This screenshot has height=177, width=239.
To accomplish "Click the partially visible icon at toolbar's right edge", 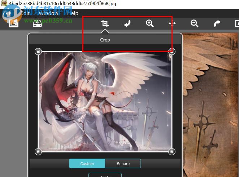I will [237, 23].
